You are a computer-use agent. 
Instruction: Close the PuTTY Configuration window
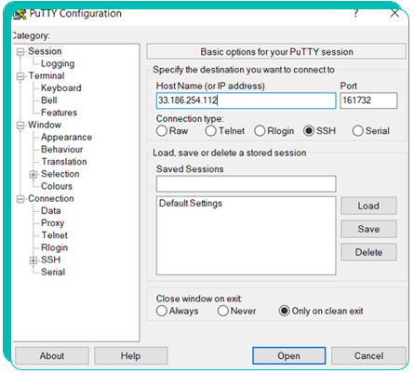tap(394, 13)
